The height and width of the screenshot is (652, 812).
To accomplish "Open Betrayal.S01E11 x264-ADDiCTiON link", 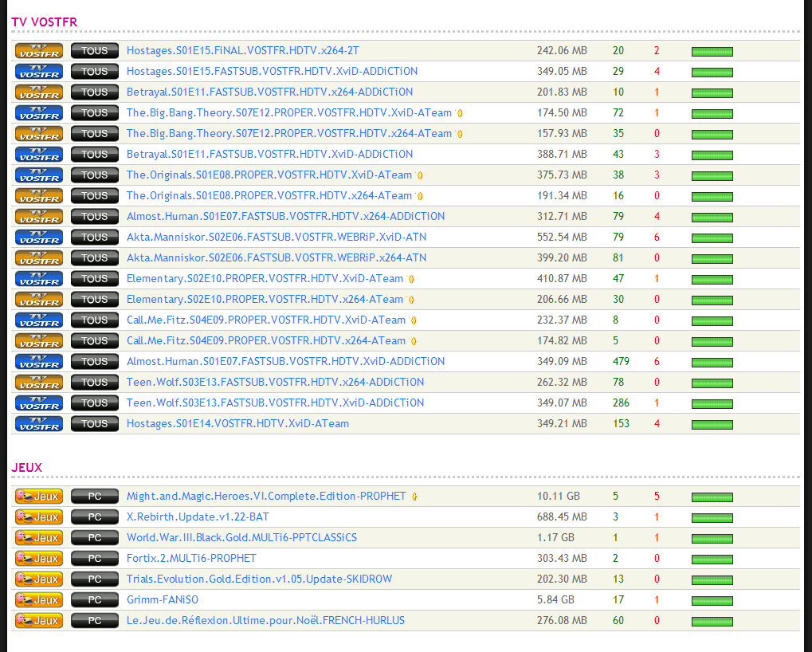I will [270, 92].
